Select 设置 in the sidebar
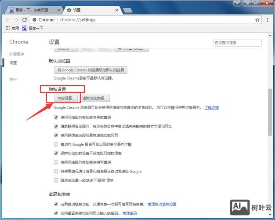This screenshot has width=275, height=220. pyautogui.click(x=13, y=63)
